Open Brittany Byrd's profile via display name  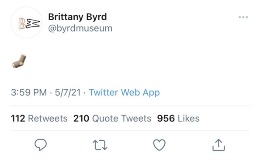coord(77,17)
